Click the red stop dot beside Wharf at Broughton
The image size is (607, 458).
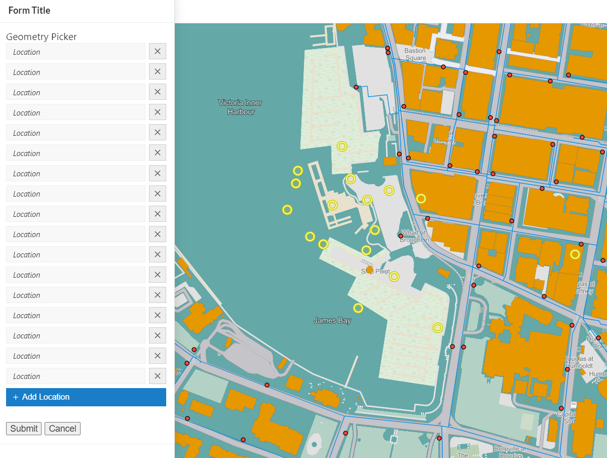(x=401, y=236)
